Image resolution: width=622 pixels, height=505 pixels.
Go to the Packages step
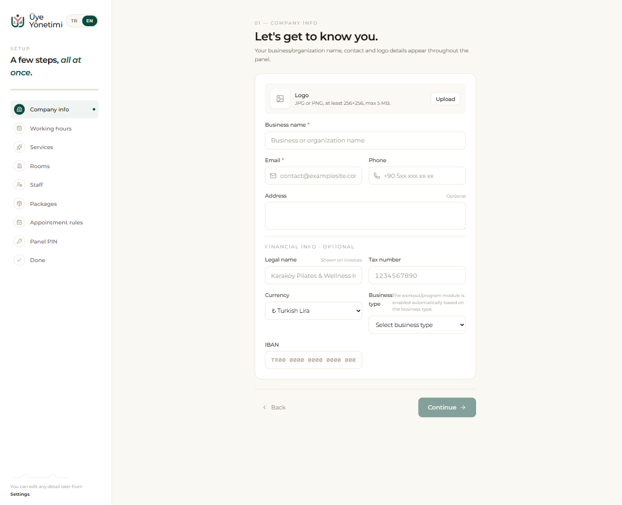[54, 204]
